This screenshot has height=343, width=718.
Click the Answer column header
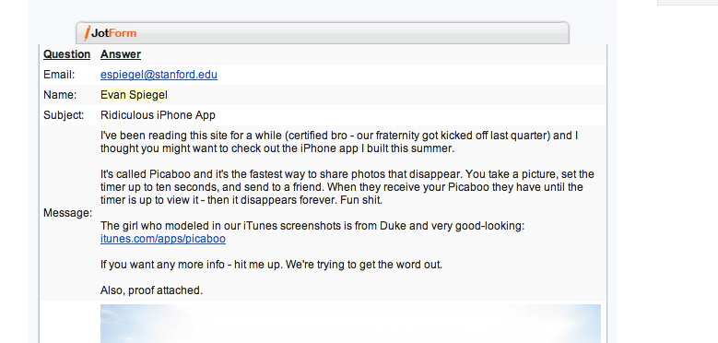point(121,54)
